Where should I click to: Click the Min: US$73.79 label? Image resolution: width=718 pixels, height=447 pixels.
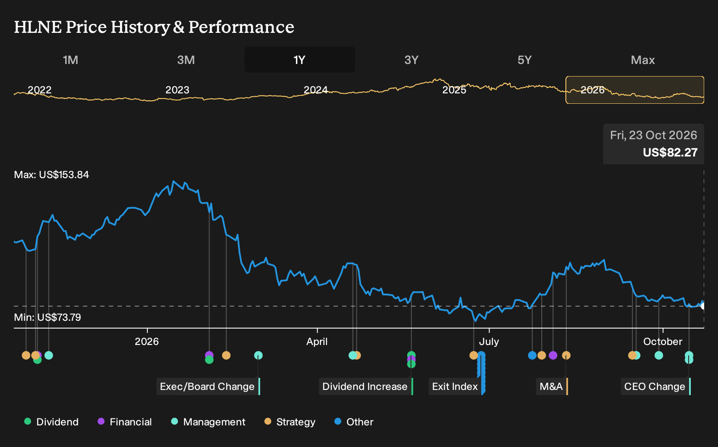(x=48, y=317)
